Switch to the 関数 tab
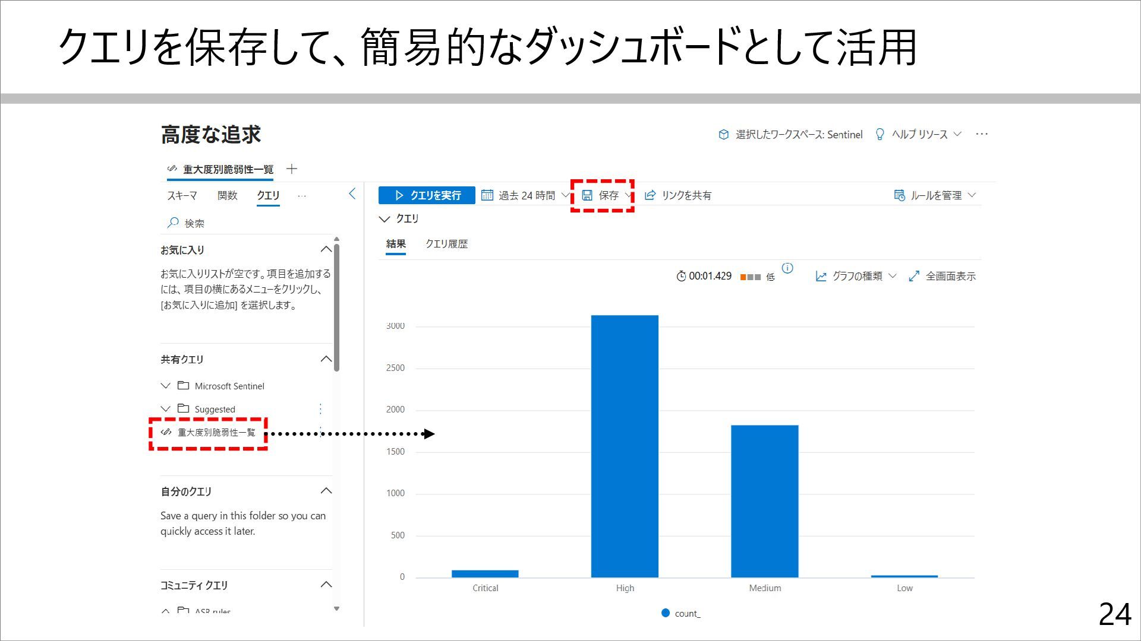The image size is (1141, 641). pyautogui.click(x=228, y=195)
